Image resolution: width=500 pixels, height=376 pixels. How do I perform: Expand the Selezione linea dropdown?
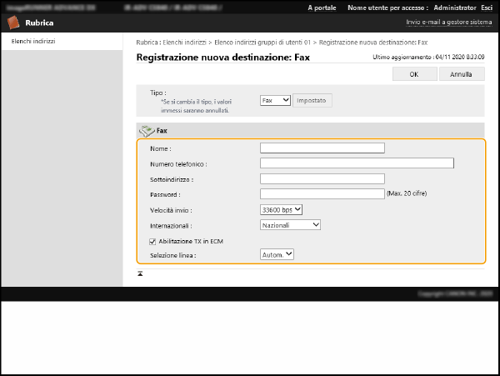(277, 255)
